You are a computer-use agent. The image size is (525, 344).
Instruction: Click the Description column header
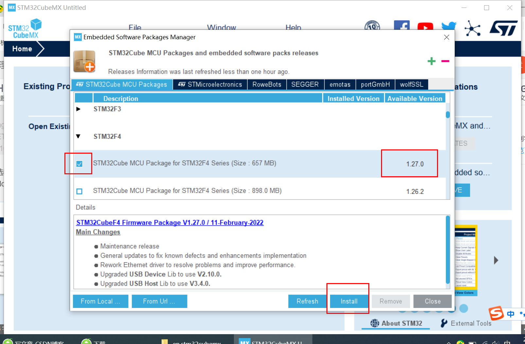208,98
